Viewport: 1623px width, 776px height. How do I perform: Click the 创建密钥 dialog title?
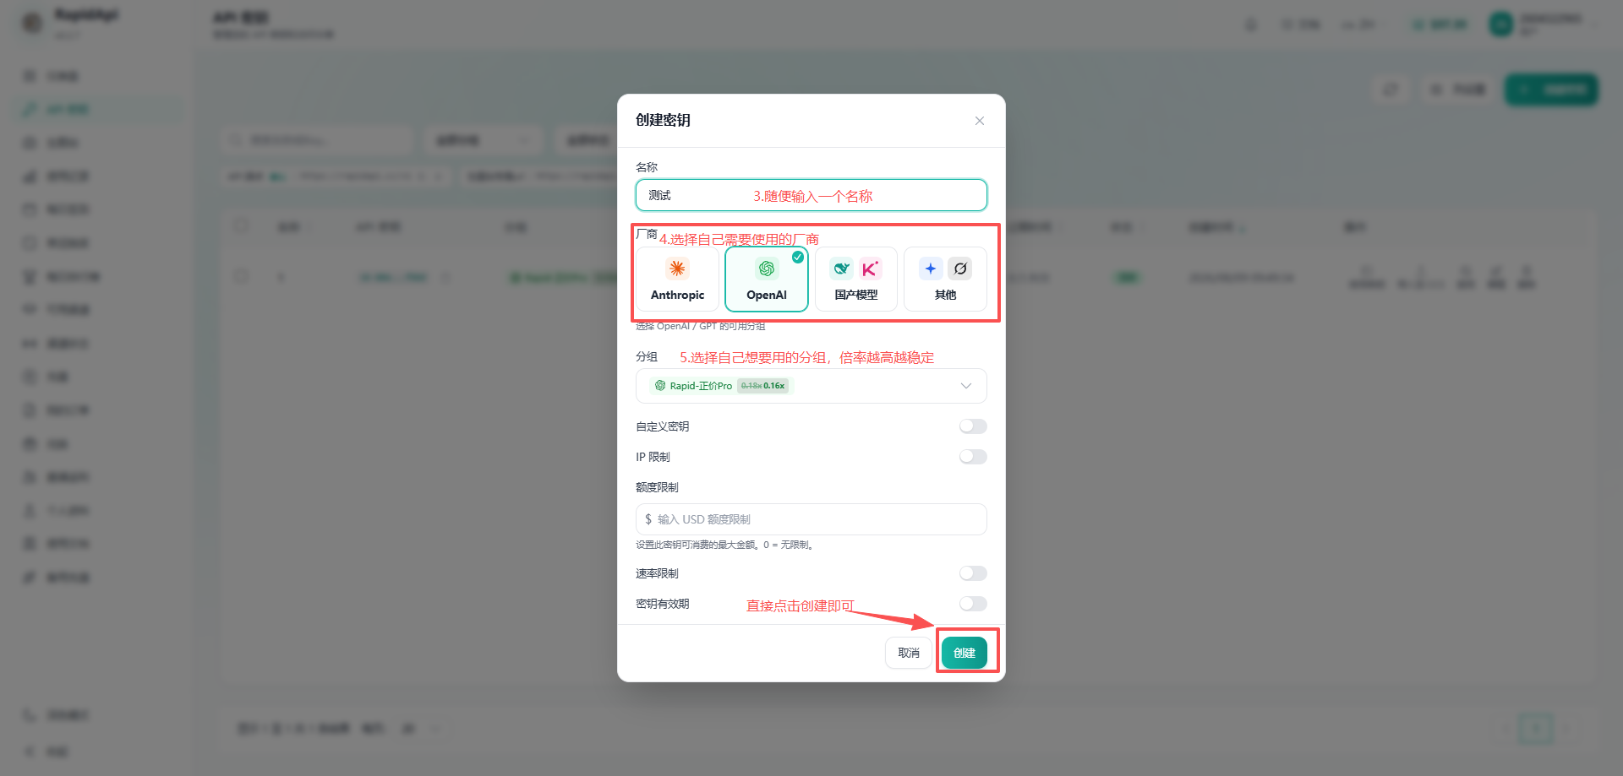point(663,120)
